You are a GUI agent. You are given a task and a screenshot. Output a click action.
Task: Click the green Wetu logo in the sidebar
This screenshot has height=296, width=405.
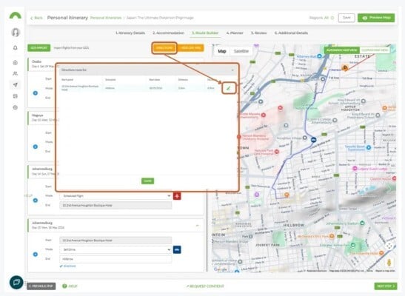(16, 16)
